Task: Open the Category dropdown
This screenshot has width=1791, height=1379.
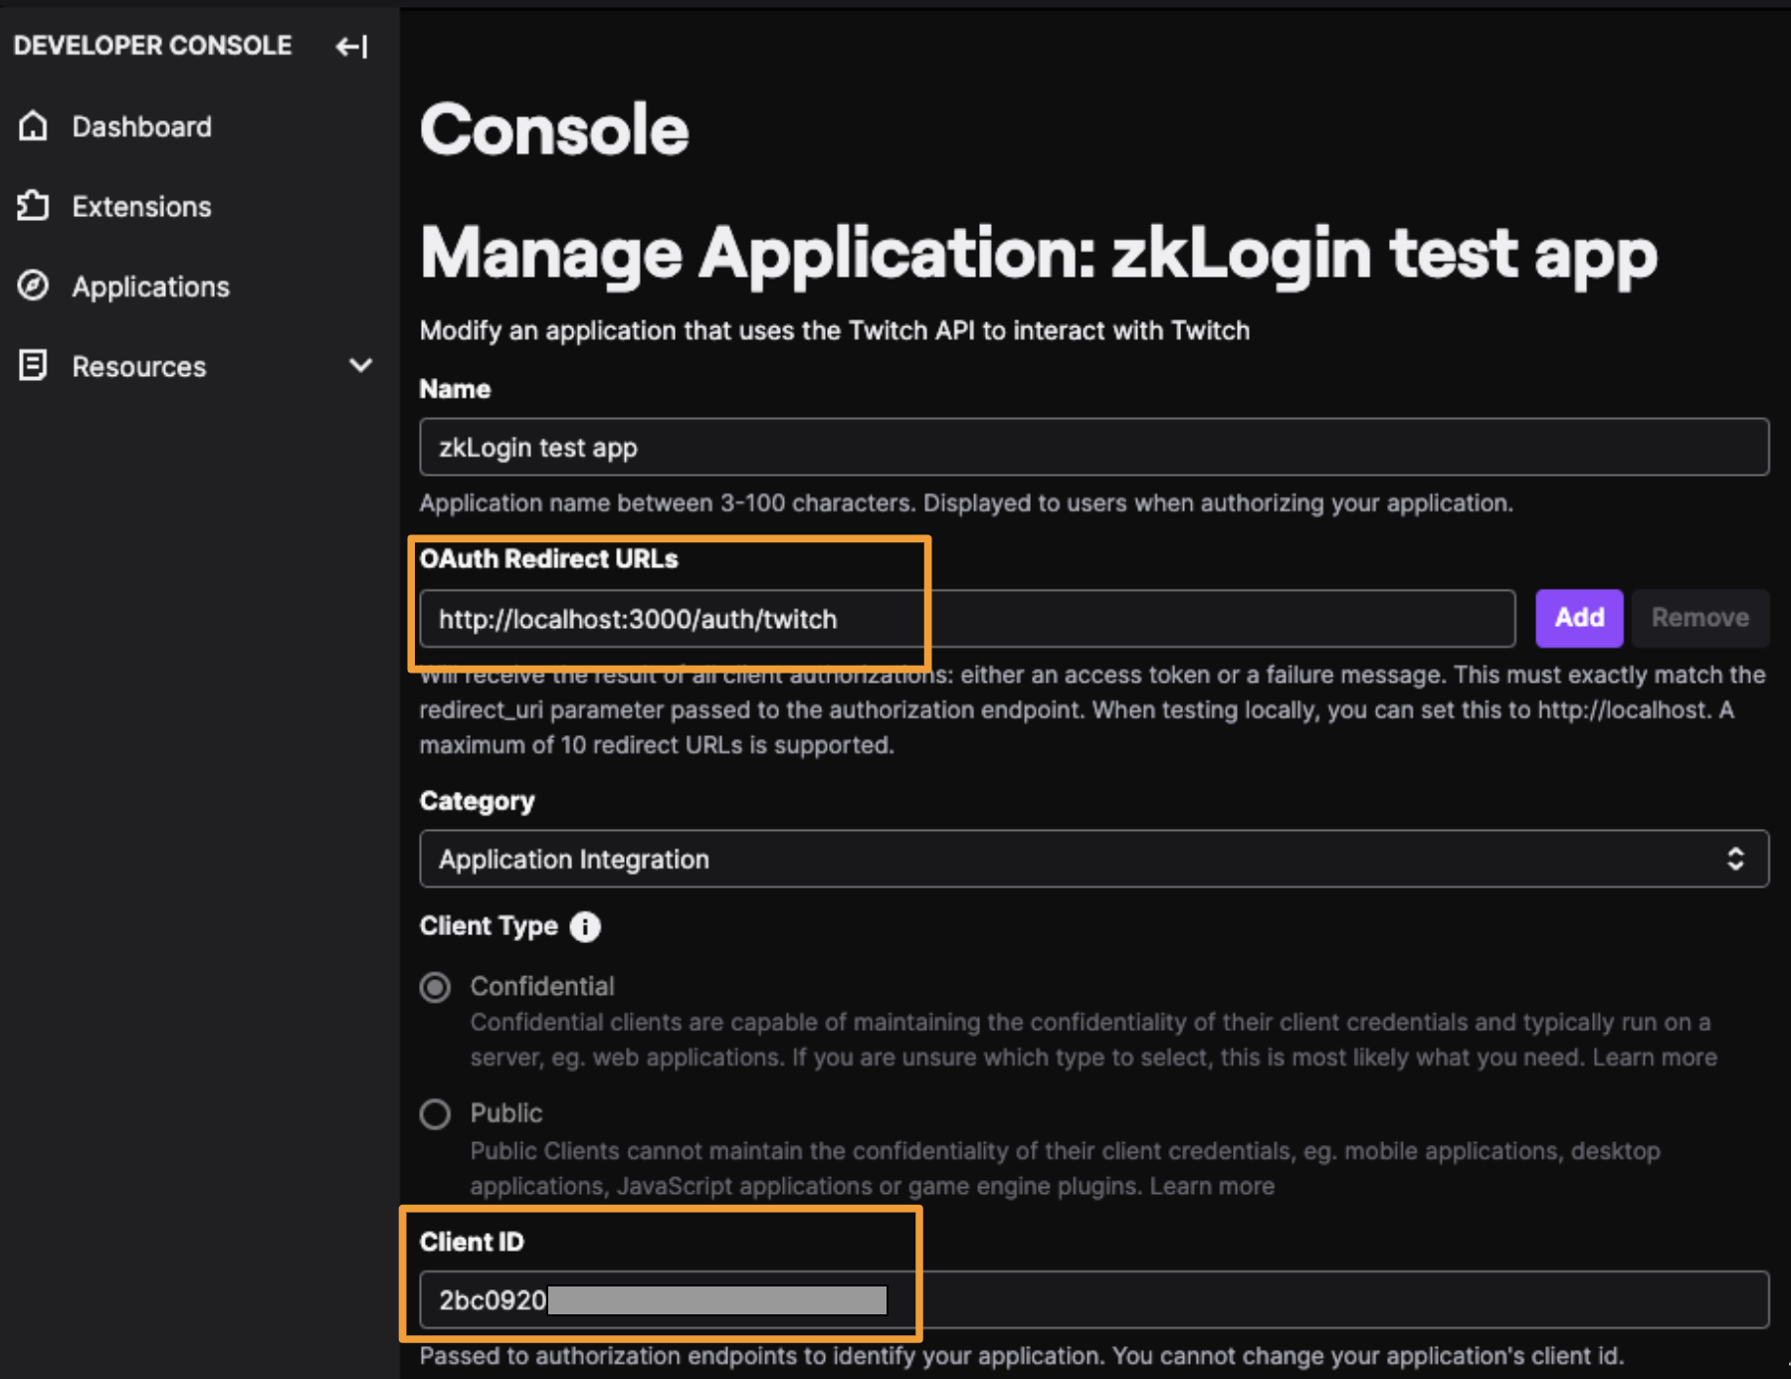Action: tap(1094, 859)
